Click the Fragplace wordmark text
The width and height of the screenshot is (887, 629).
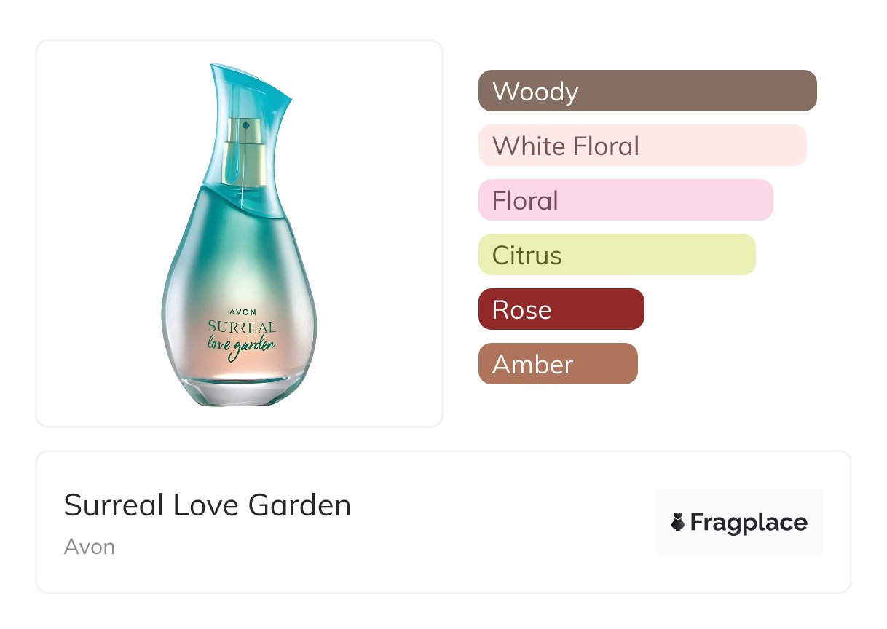(749, 522)
